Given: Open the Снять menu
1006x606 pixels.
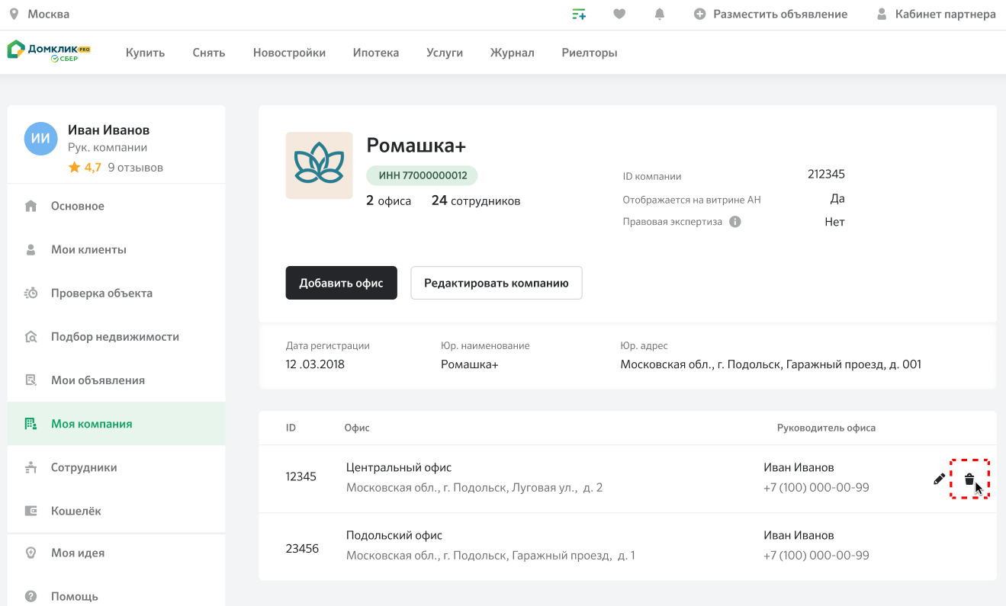Looking at the screenshot, I should [x=209, y=53].
